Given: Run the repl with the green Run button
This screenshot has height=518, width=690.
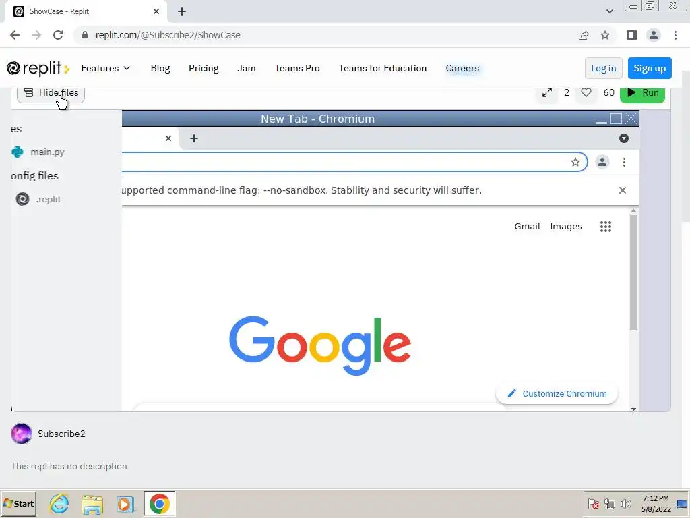Looking at the screenshot, I should (642, 93).
